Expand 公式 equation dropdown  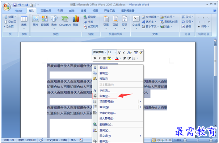[193, 17]
